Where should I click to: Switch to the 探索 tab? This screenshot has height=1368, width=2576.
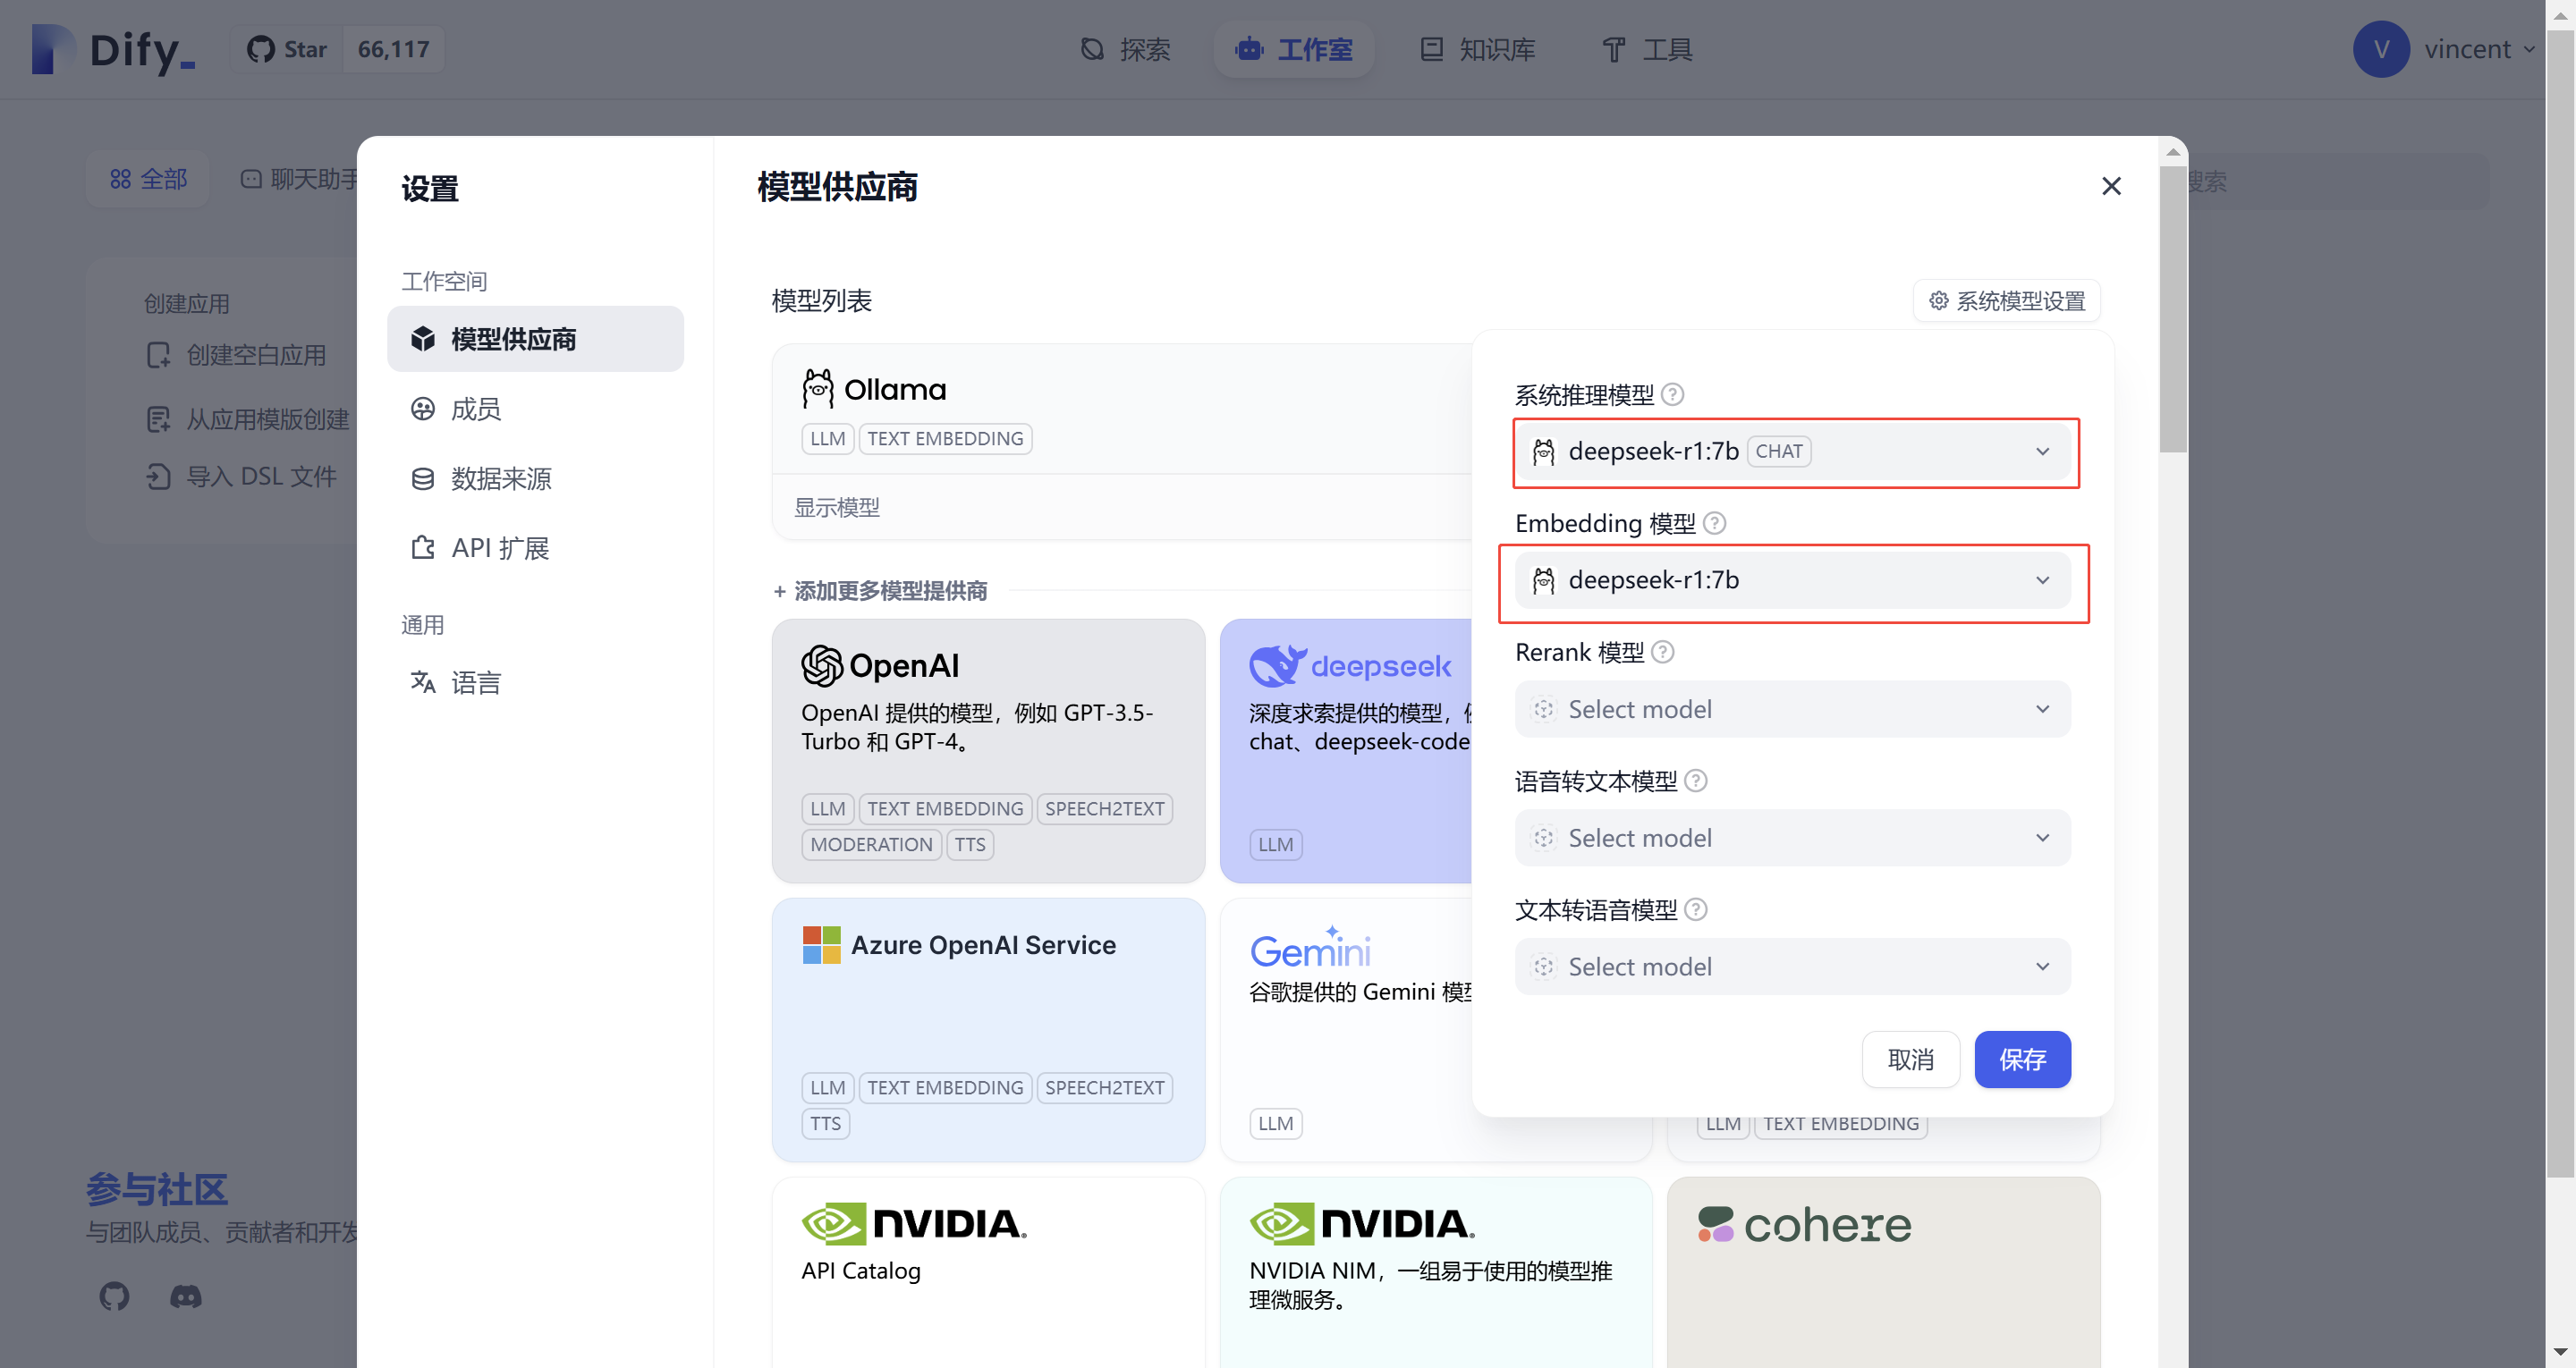[x=1126, y=49]
